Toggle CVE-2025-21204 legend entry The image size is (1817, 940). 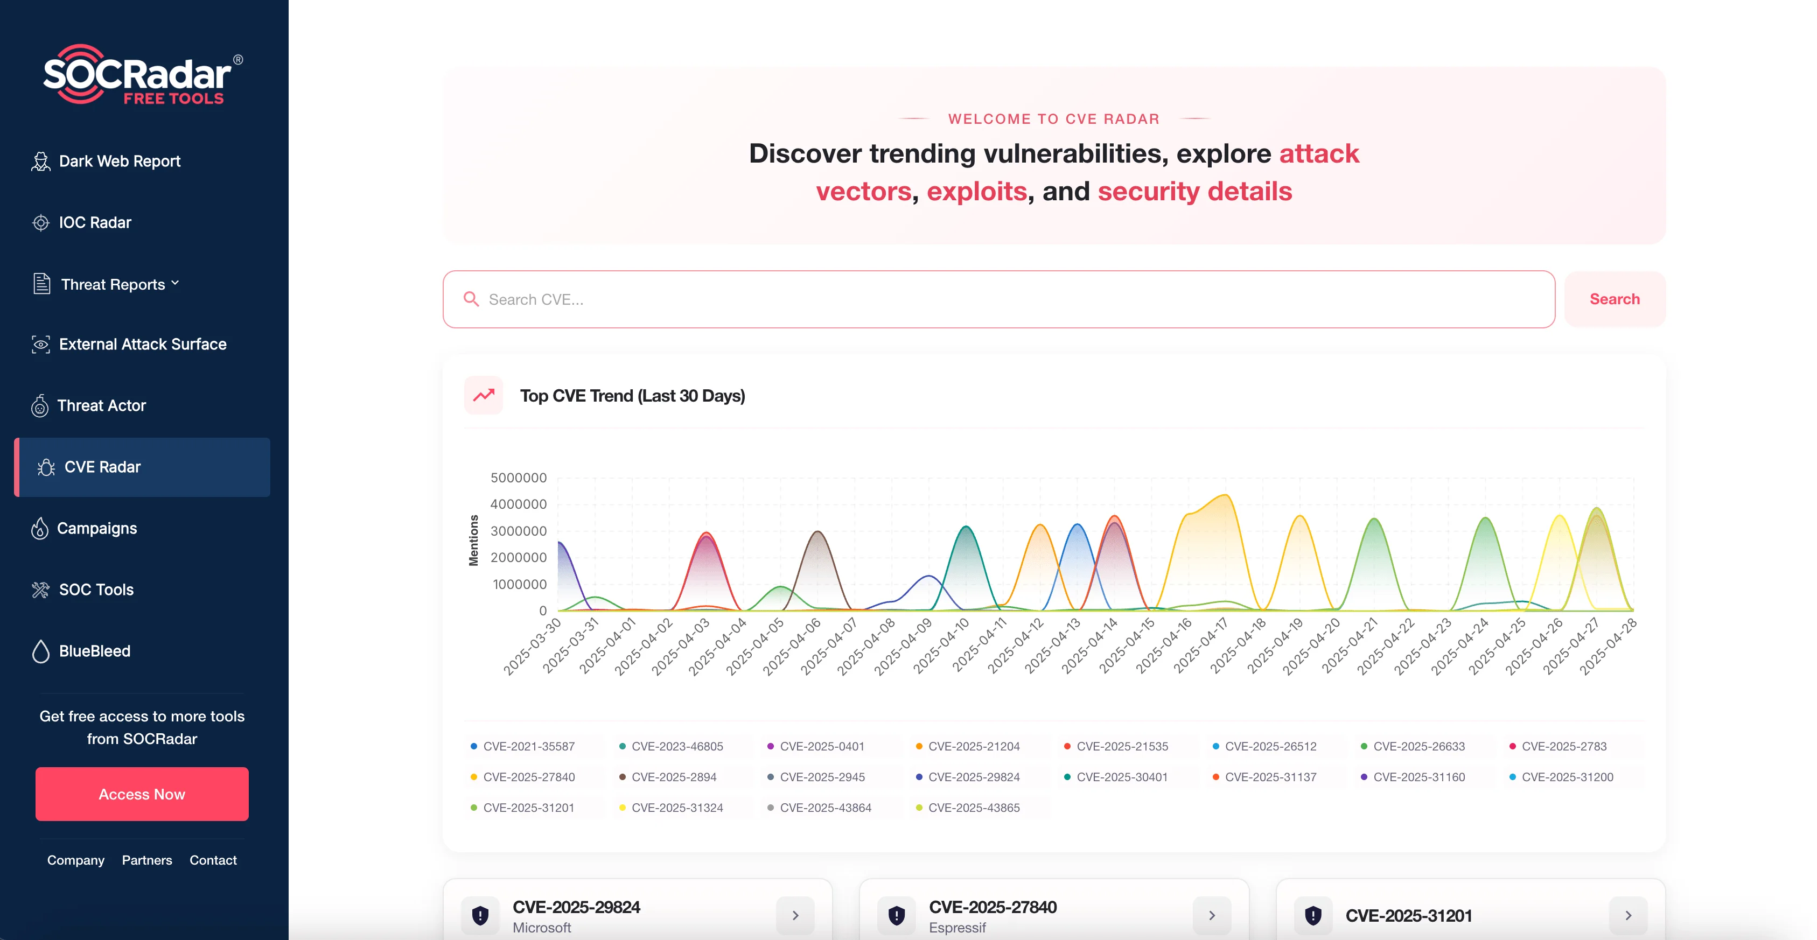968,746
